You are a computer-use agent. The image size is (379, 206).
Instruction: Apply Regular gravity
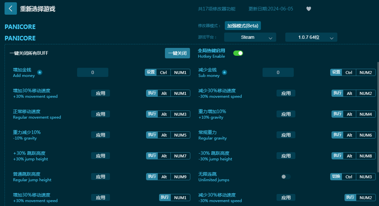[x=286, y=135]
